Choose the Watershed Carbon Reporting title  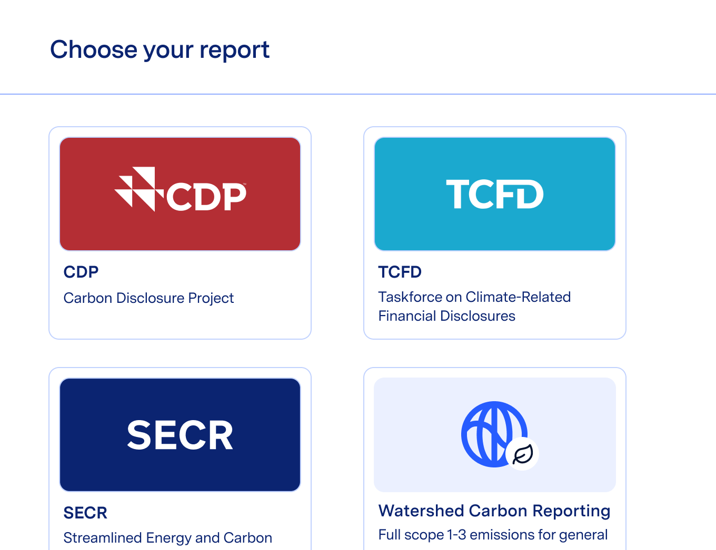point(494,511)
